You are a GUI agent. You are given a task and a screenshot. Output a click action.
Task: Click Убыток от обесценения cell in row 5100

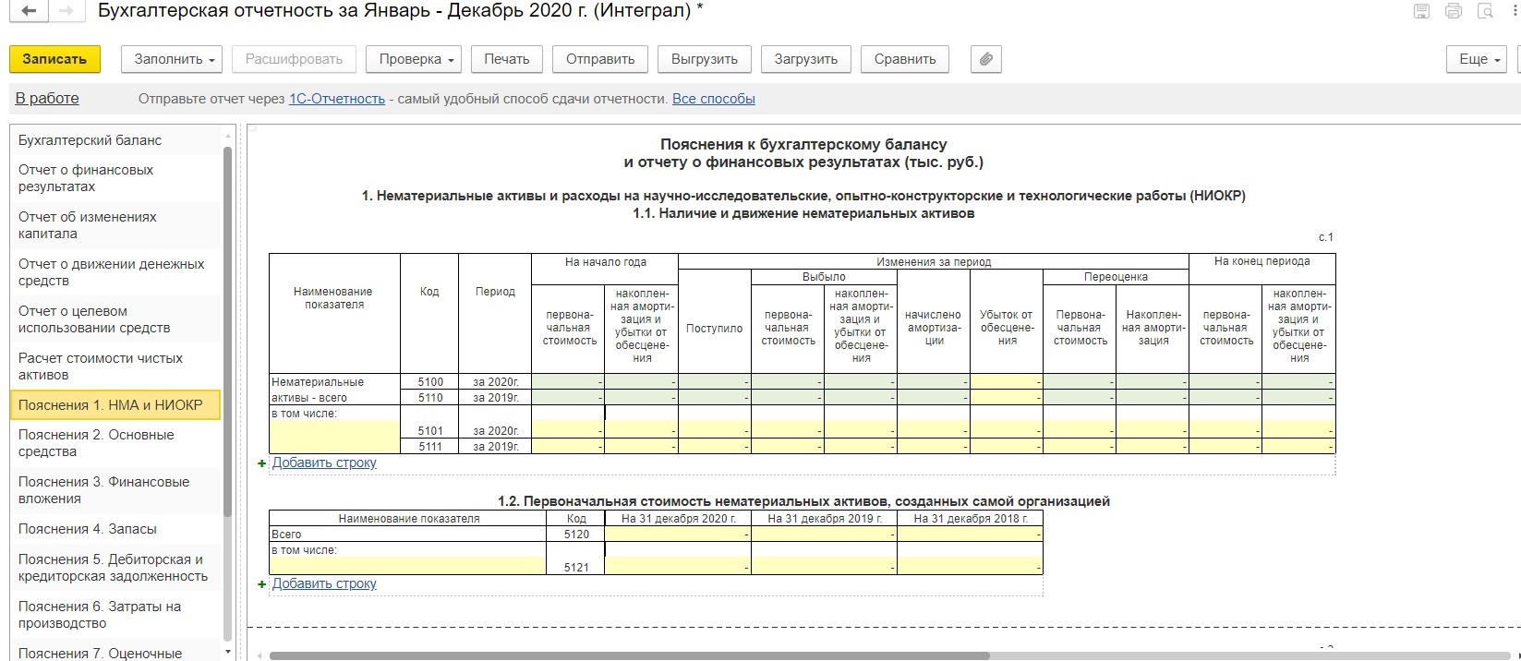[1007, 381]
